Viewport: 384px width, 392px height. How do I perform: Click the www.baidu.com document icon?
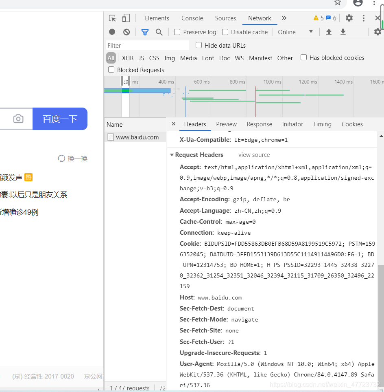point(111,137)
